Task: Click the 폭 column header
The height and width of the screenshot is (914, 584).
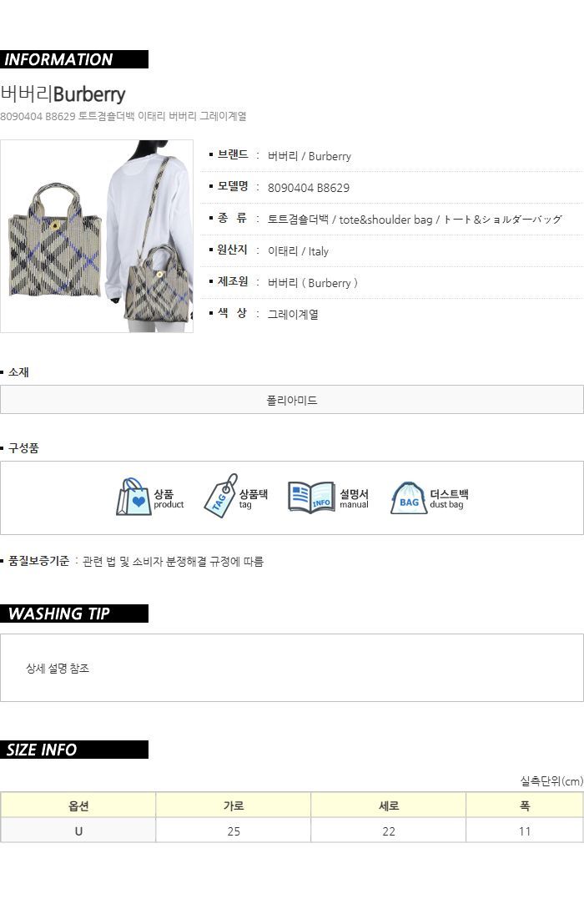Action: pos(525,805)
